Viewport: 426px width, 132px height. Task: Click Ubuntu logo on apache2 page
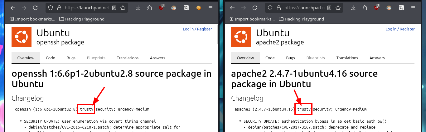(241, 37)
